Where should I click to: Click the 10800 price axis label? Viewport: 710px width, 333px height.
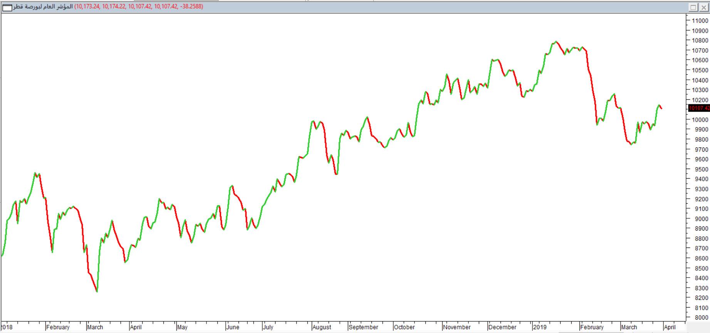pos(700,41)
